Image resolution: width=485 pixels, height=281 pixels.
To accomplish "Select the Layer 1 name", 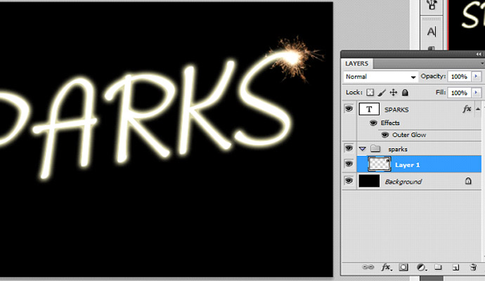I will point(408,165).
